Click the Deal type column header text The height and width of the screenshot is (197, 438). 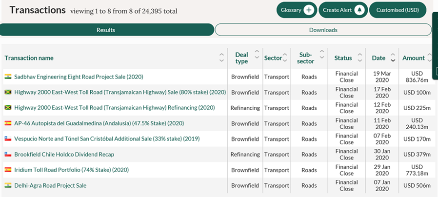point(241,58)
